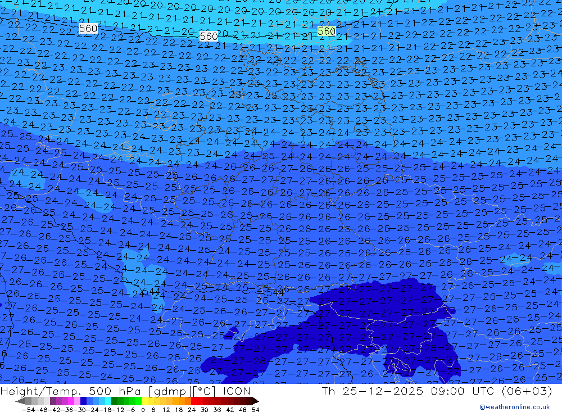This screenshot has height=412, width=562.
Task: Click the '36' label on the legend scale
Action: (x=217, y=410)
